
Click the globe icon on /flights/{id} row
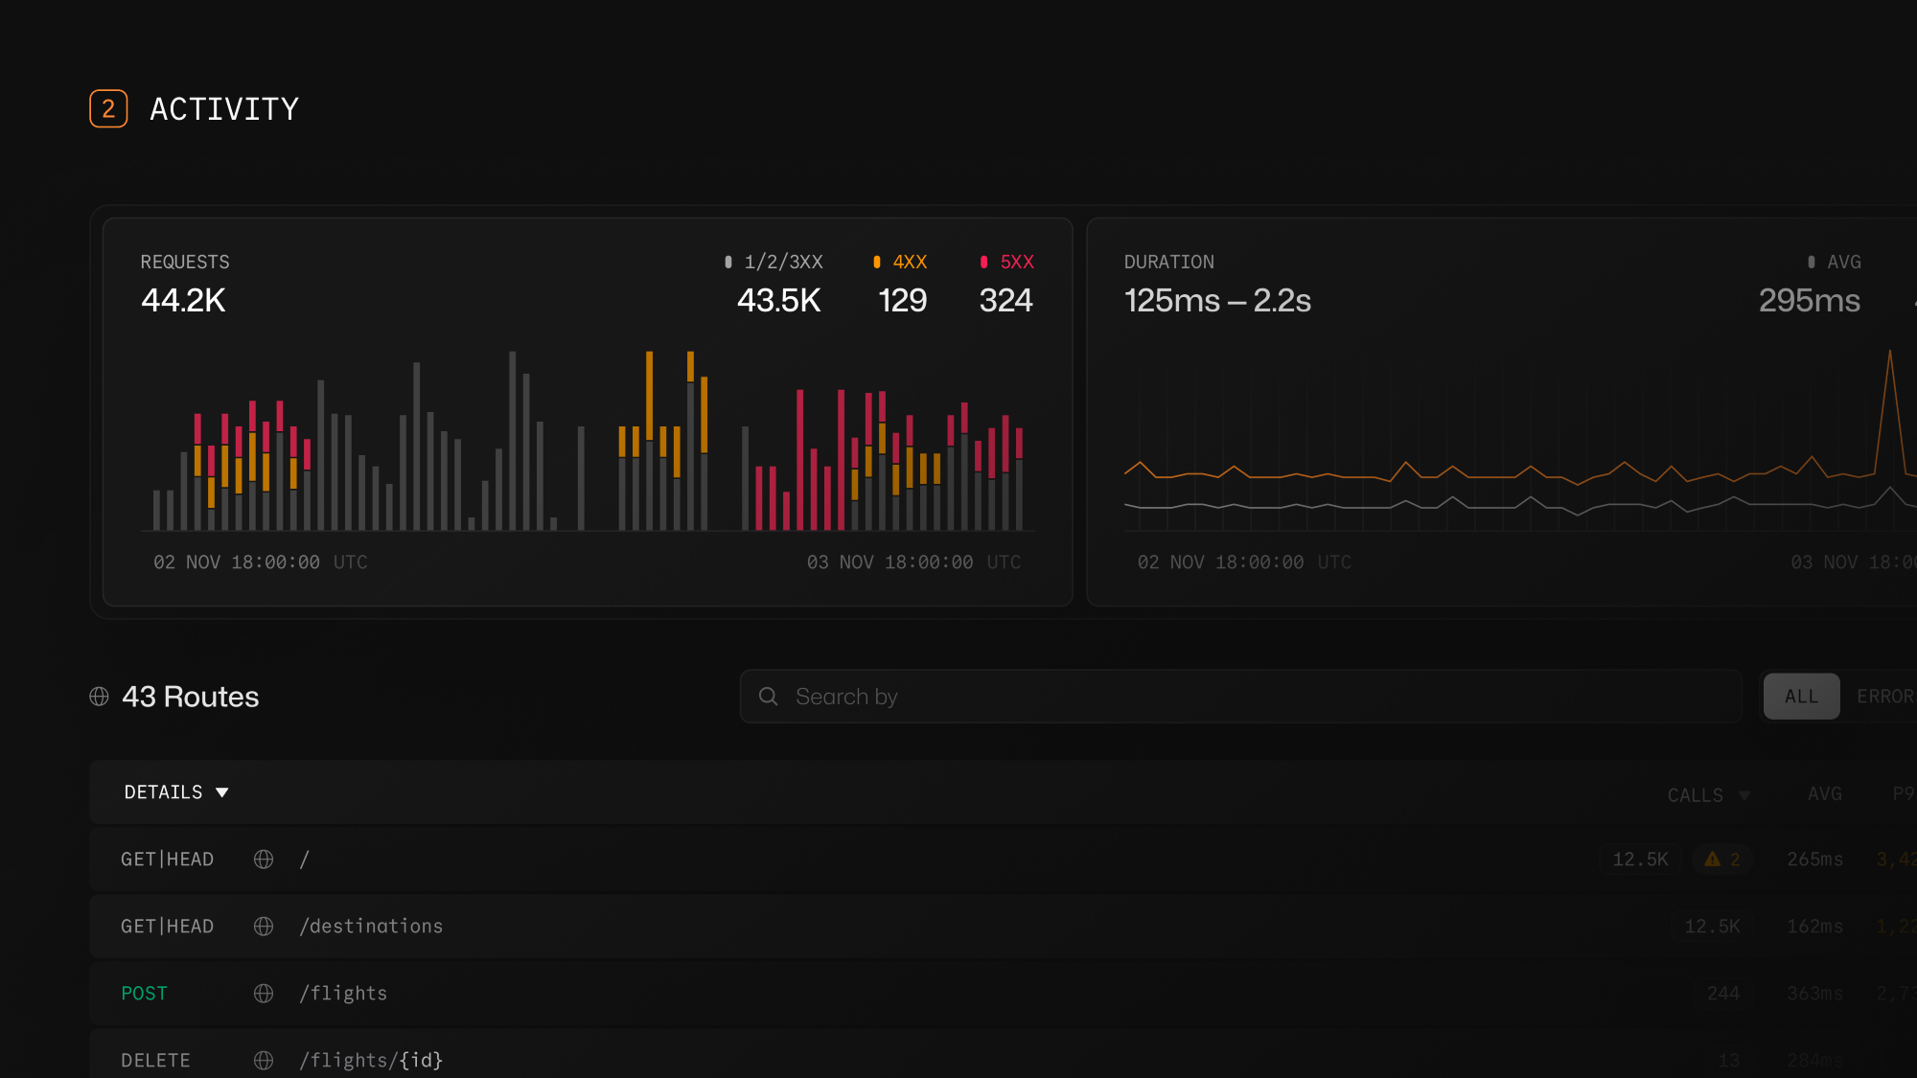(x=264, y=1060)
